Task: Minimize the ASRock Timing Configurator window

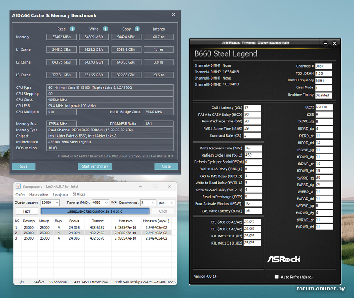Action: 326,43
